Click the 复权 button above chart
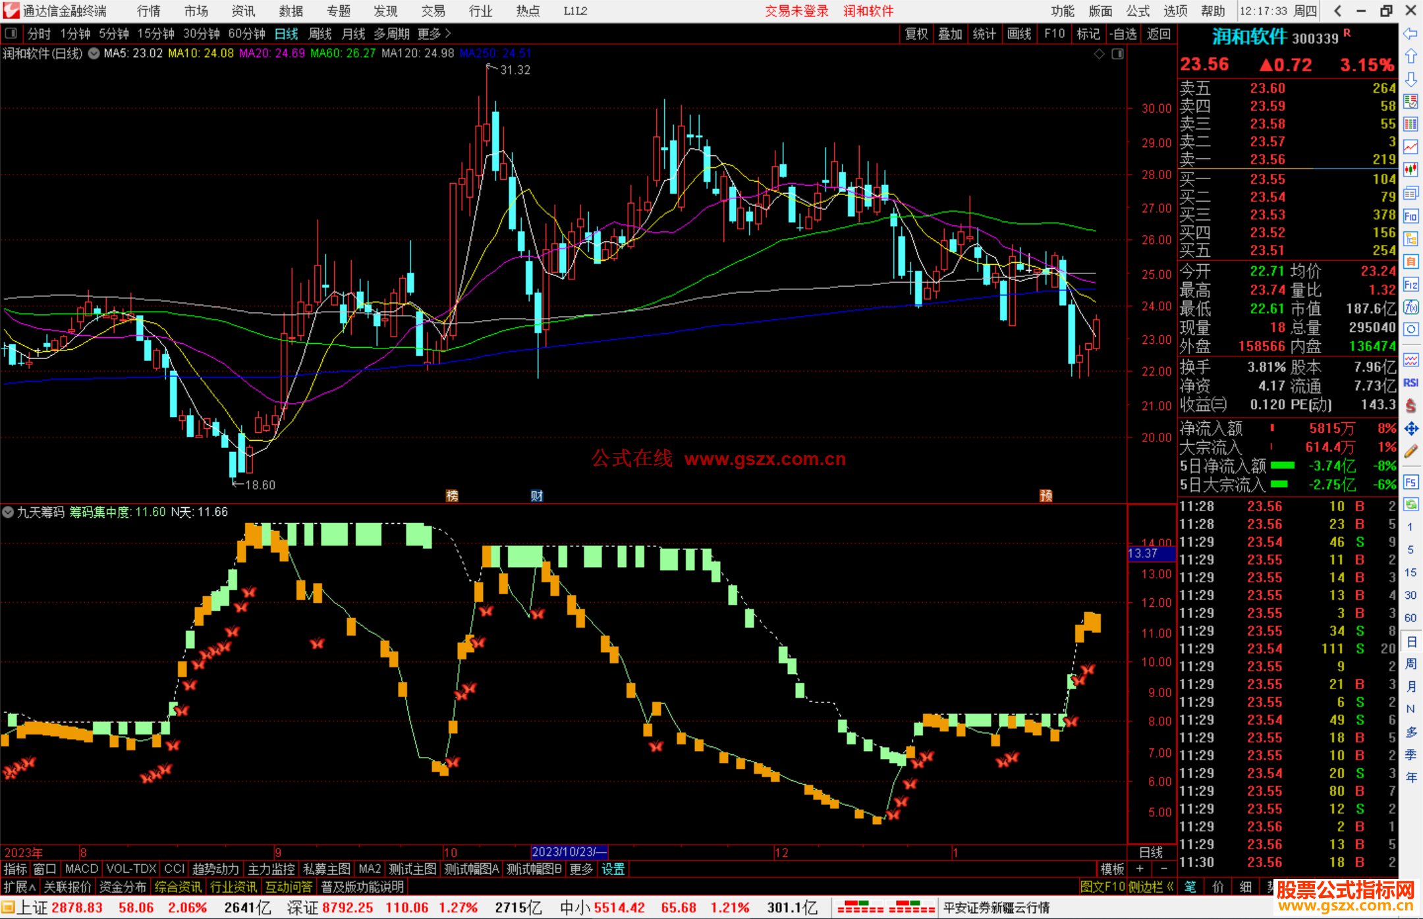Screen dimensions: 1423x919 [916, 34]
